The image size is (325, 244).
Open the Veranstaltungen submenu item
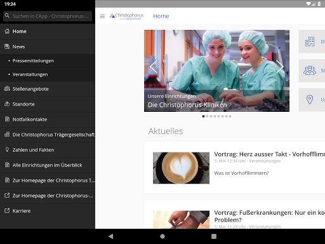click(x=48, y=74)
